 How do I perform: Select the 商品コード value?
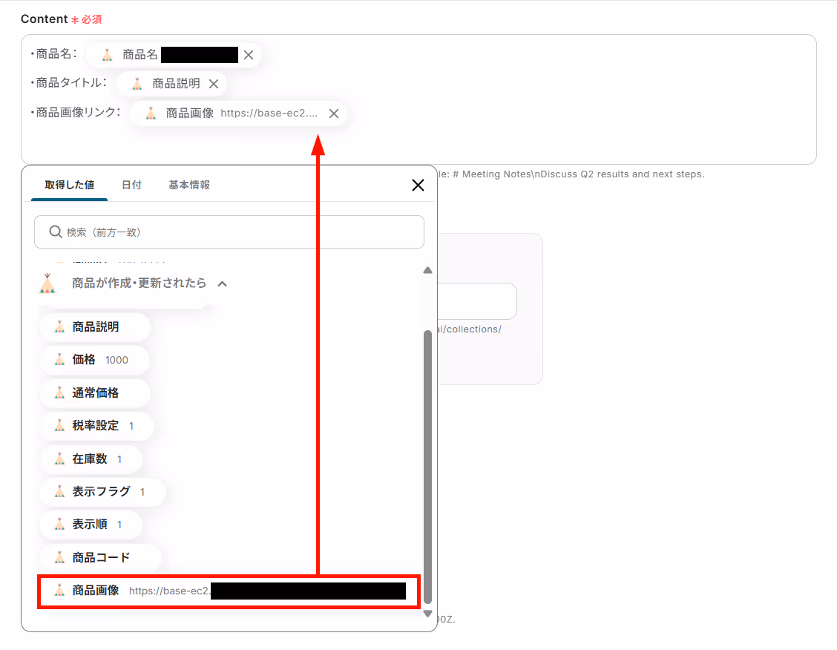coord(100,558)
